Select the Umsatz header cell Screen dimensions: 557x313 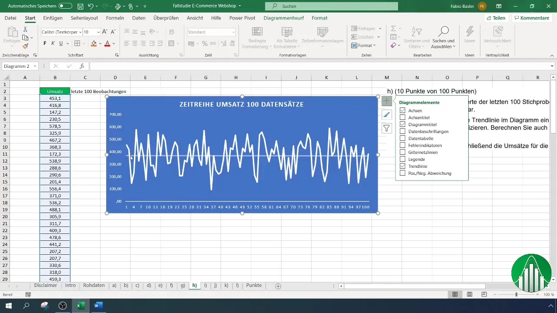(x=55, y=91)
